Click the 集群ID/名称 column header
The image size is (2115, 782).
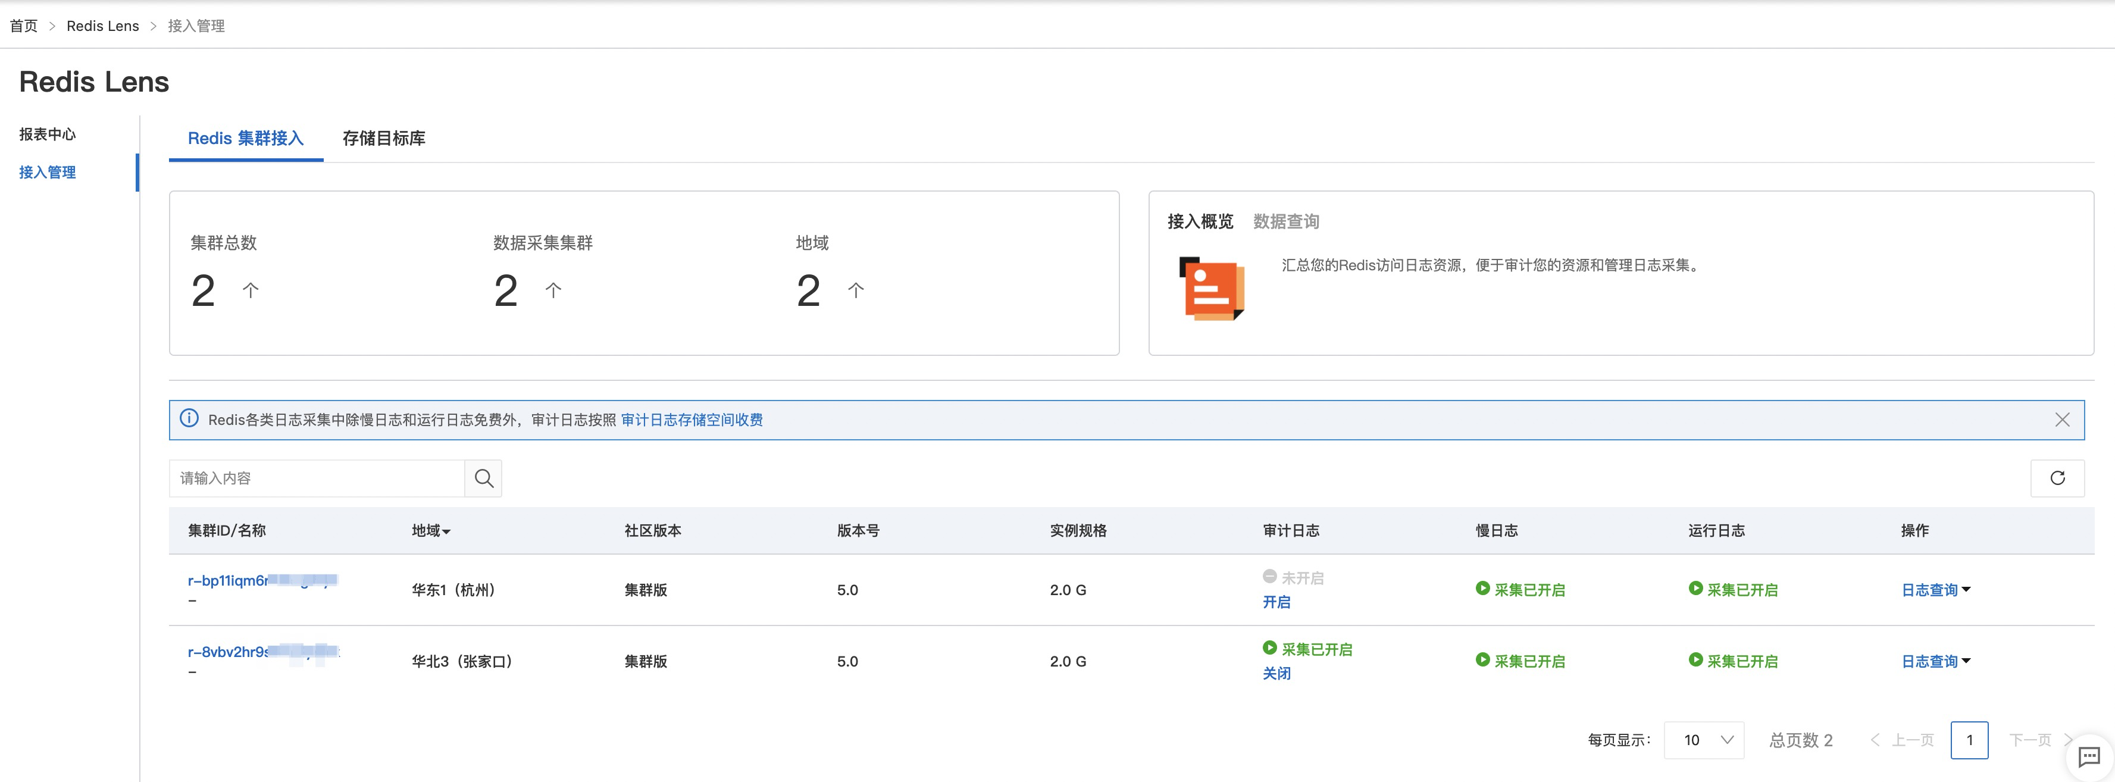(x=227, y=531)
